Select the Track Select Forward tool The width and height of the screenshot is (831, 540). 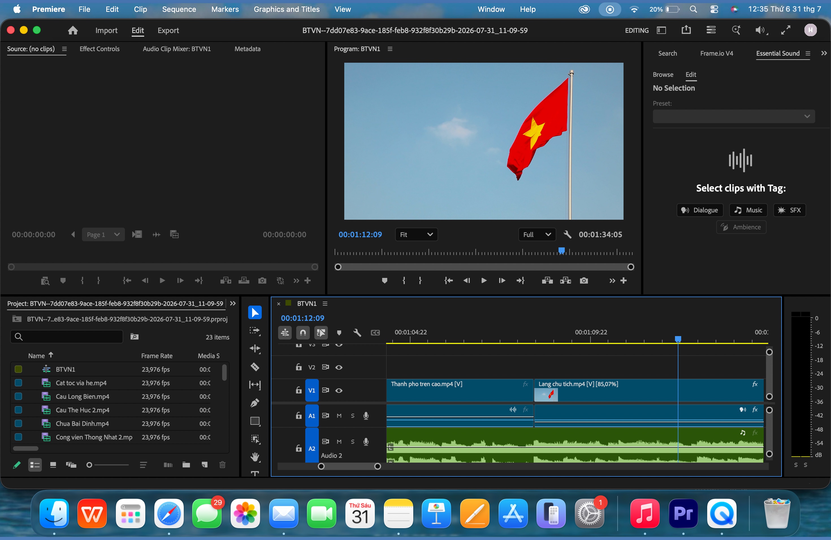coord(255,330)
